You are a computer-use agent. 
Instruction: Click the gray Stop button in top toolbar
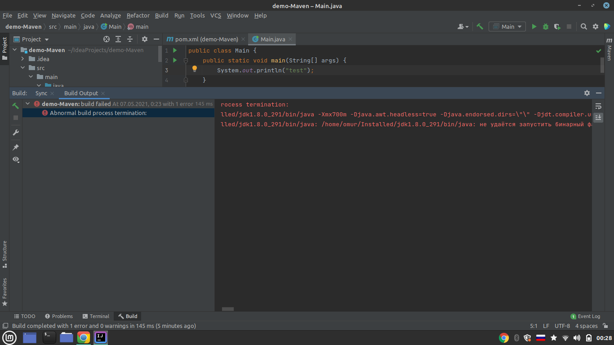point(569,27)
